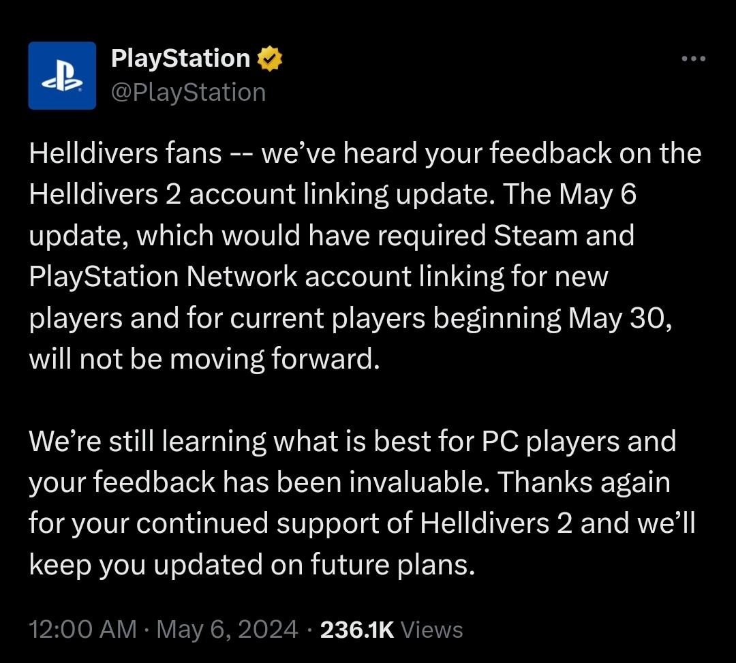The width and height of the screenshot is (736, 663).
Task: Click the text "will not be moving forward."
Action: click(203, 358)
